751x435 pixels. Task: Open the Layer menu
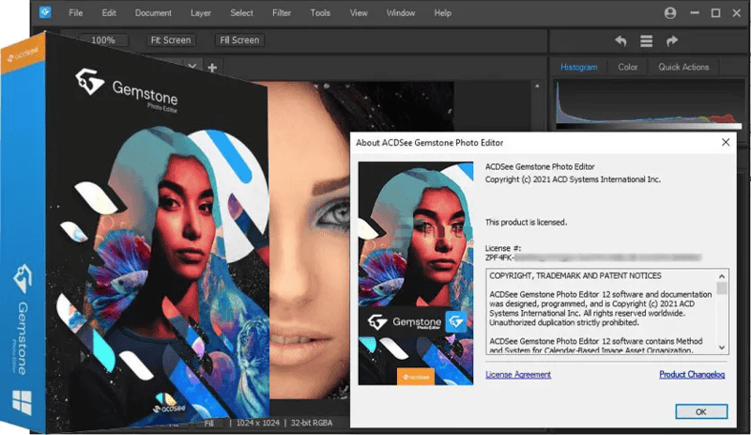pyautogui.click(x=200, y=13)
